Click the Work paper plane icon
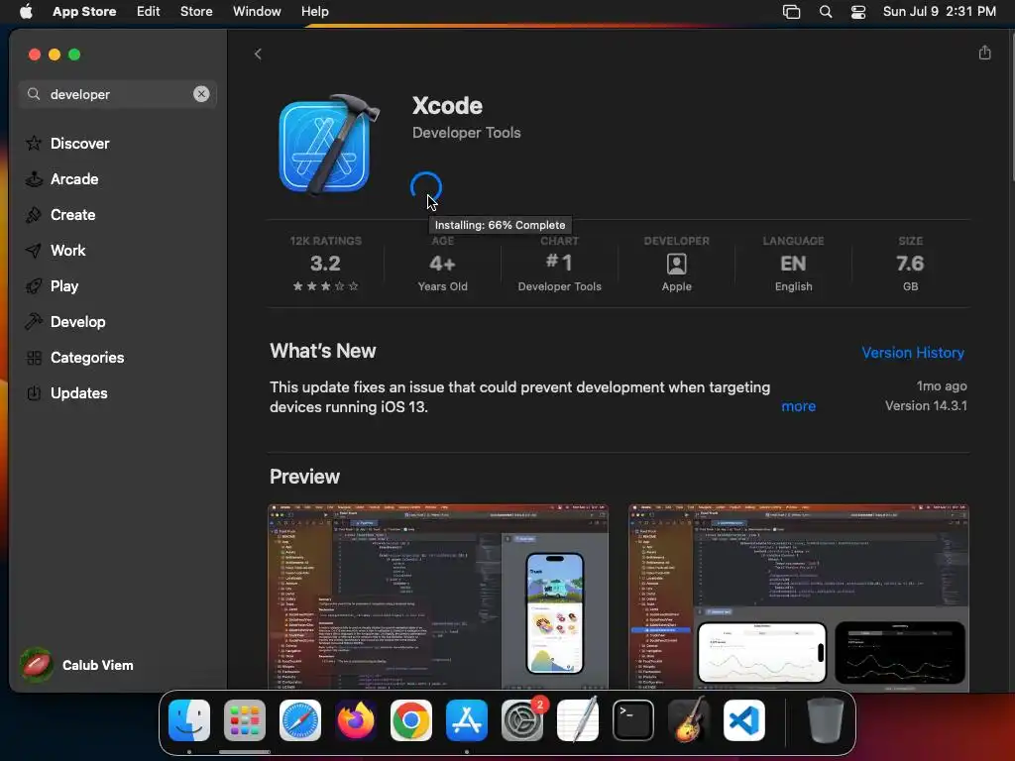Screen dimensions: 1015x761 (x=34, y=250)
